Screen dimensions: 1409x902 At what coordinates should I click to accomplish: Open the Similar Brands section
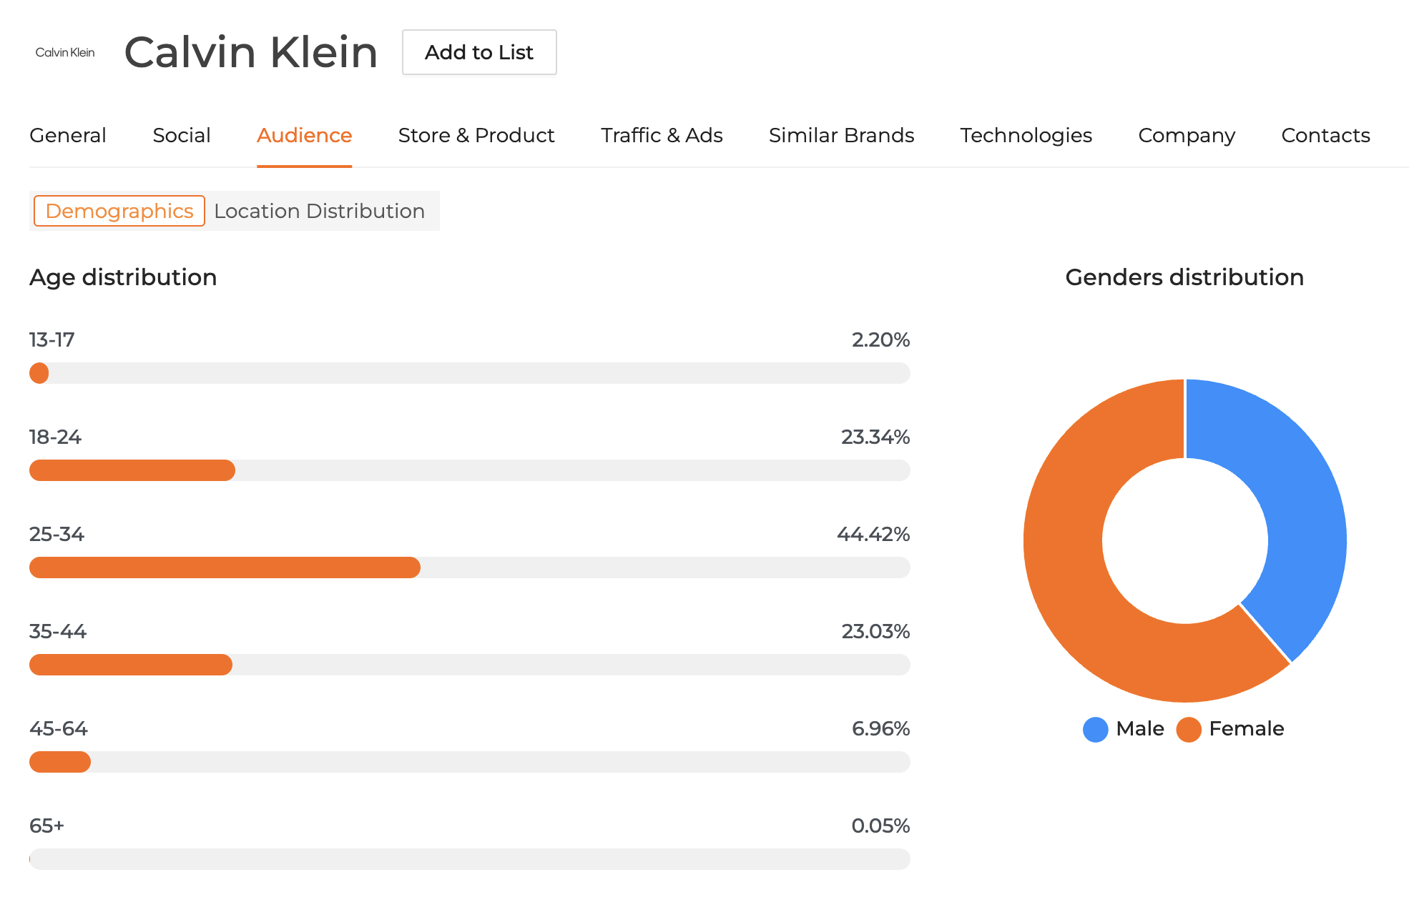(841, 135)
